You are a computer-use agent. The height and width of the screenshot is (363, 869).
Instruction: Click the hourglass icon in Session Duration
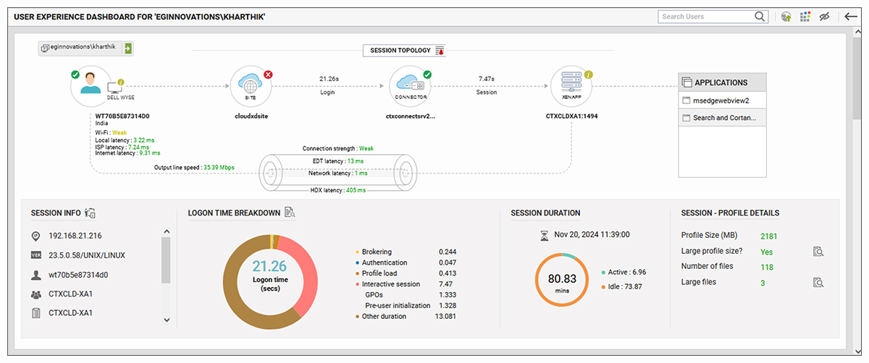(545, 234)
